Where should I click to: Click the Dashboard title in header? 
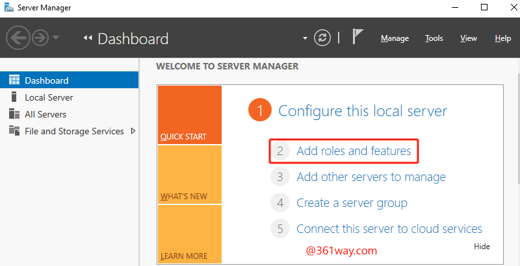point(133,38)
